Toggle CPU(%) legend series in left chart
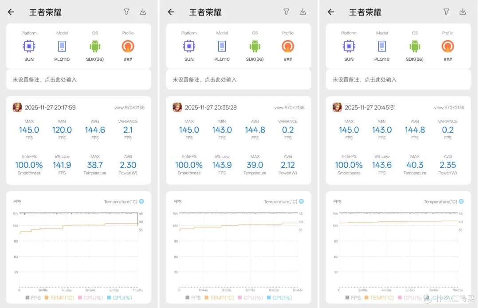479x308 pixels. click(x=90, y=298)
